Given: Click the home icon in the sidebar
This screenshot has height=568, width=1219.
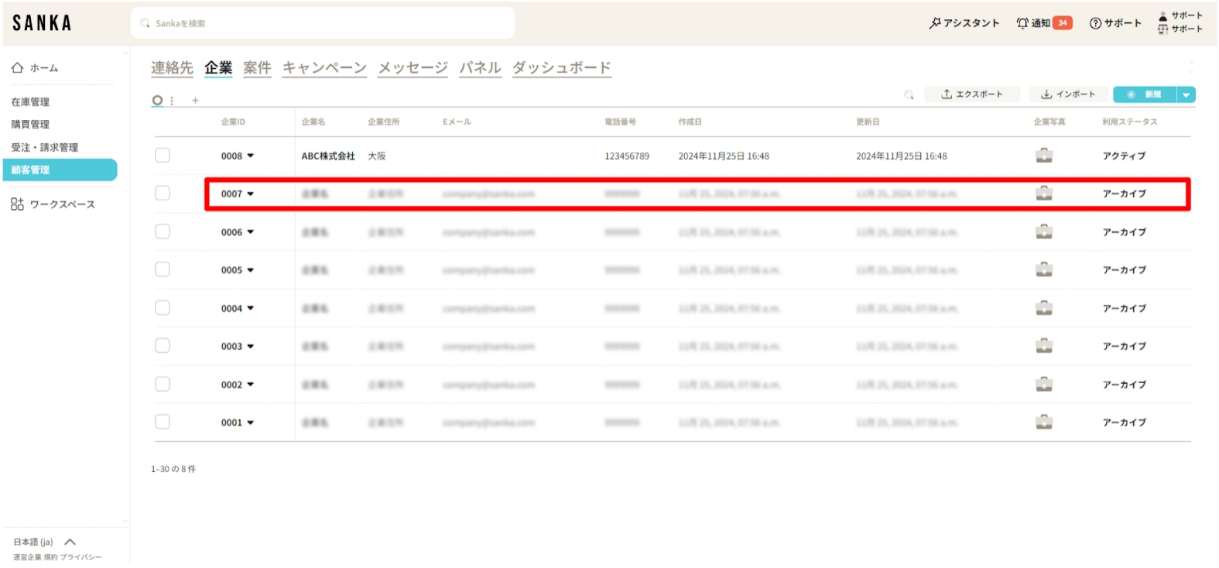Looking at the screenshot, I should pos(17,68).
